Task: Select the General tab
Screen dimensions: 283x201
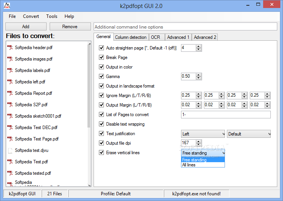Action: (103, 37)
